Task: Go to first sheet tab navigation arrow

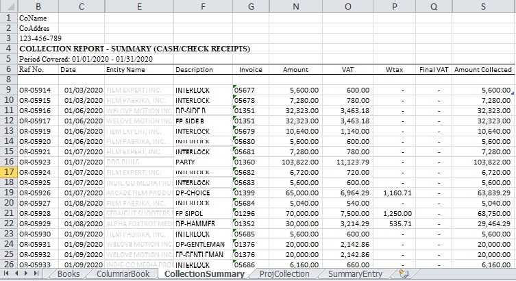Action: (6, 273)
